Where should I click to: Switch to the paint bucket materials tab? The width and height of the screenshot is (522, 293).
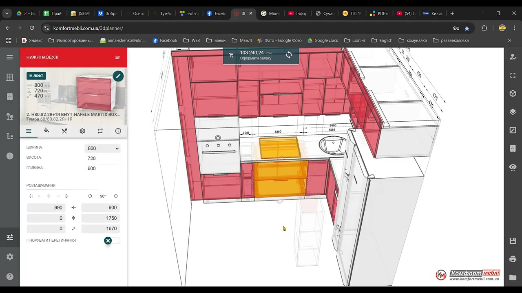coord(46,131)
